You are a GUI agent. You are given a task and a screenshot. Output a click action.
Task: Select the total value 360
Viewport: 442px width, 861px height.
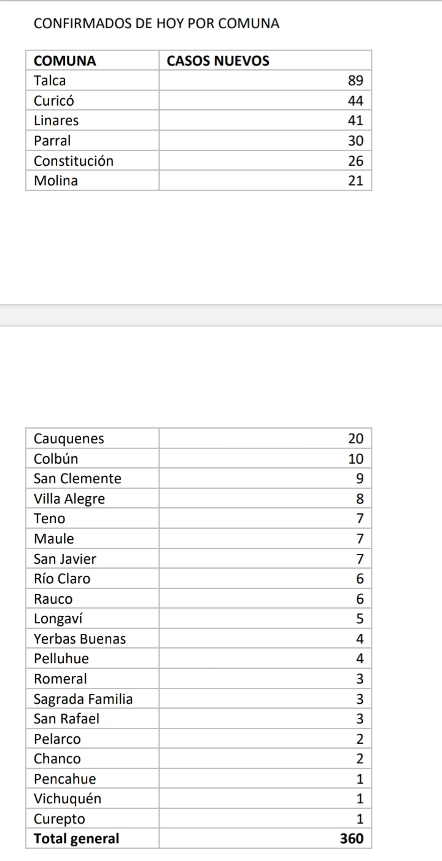(x=352, y=838)
